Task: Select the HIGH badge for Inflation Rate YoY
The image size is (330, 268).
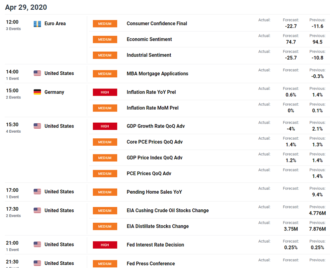Action: (105, 92)
